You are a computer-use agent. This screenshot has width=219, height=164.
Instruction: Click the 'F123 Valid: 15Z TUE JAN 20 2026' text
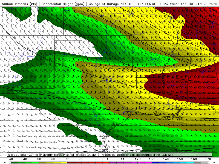pyautogui.click(x=189, y=4)
